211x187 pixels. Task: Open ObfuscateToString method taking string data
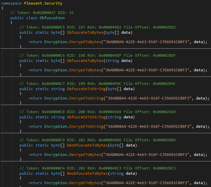tap(86, 117)
